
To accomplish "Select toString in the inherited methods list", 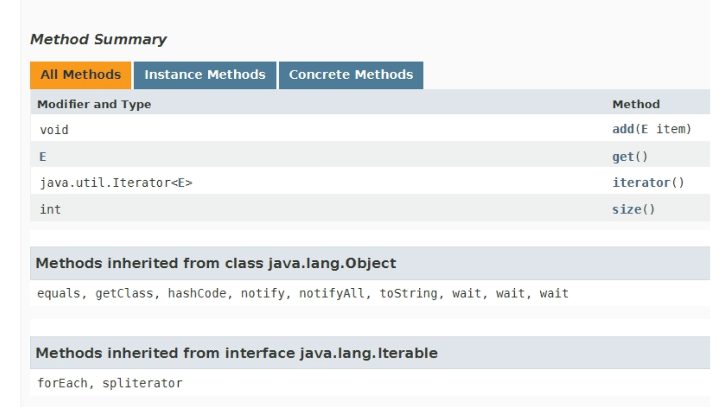I will click(408, 294).
